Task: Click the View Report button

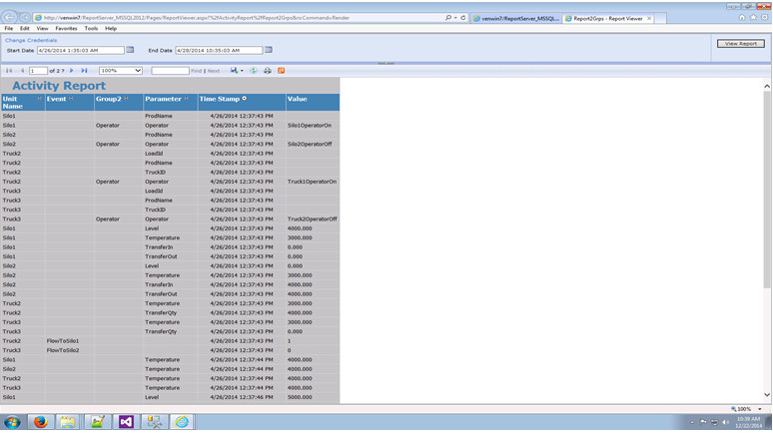Action: pyautogui.click(x=740, y=44)
